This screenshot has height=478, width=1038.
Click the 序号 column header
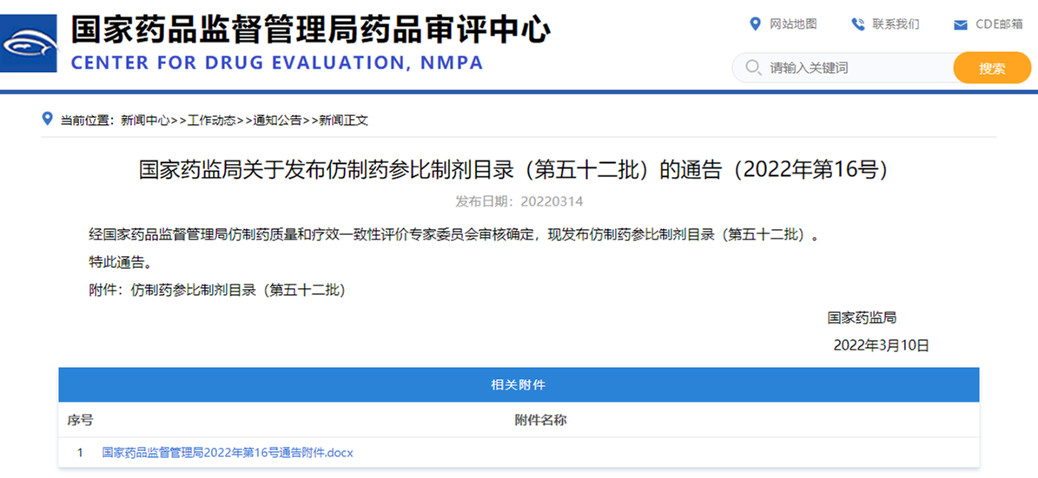80,420
